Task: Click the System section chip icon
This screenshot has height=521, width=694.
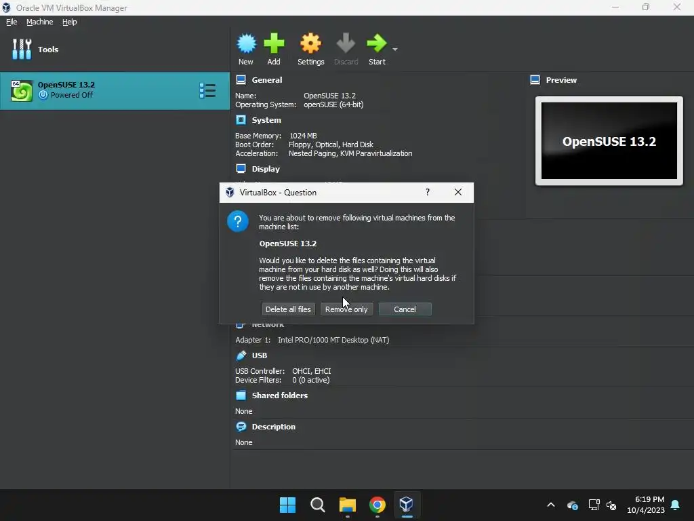Action: coord(241,120)
